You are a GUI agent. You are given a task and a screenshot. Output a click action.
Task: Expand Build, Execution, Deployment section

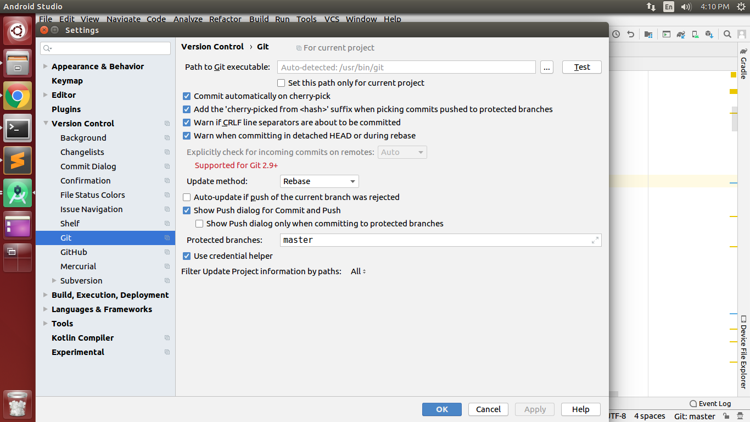pyautogui.click(x=46, y=295)
